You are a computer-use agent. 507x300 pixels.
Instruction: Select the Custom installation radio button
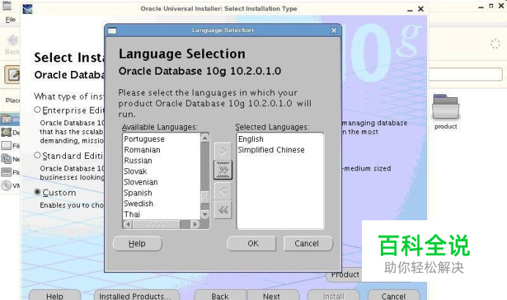pos(37,192)
